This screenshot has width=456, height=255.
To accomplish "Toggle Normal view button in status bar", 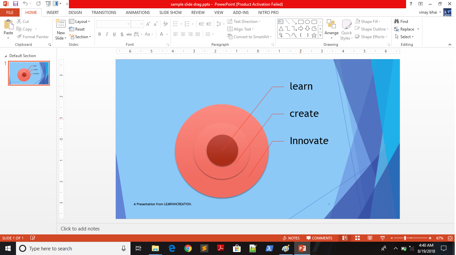I will click(345, 238).
